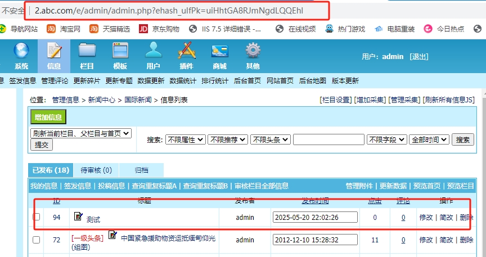Expand the 不限属性 dropdown

(x=185, y=139)
